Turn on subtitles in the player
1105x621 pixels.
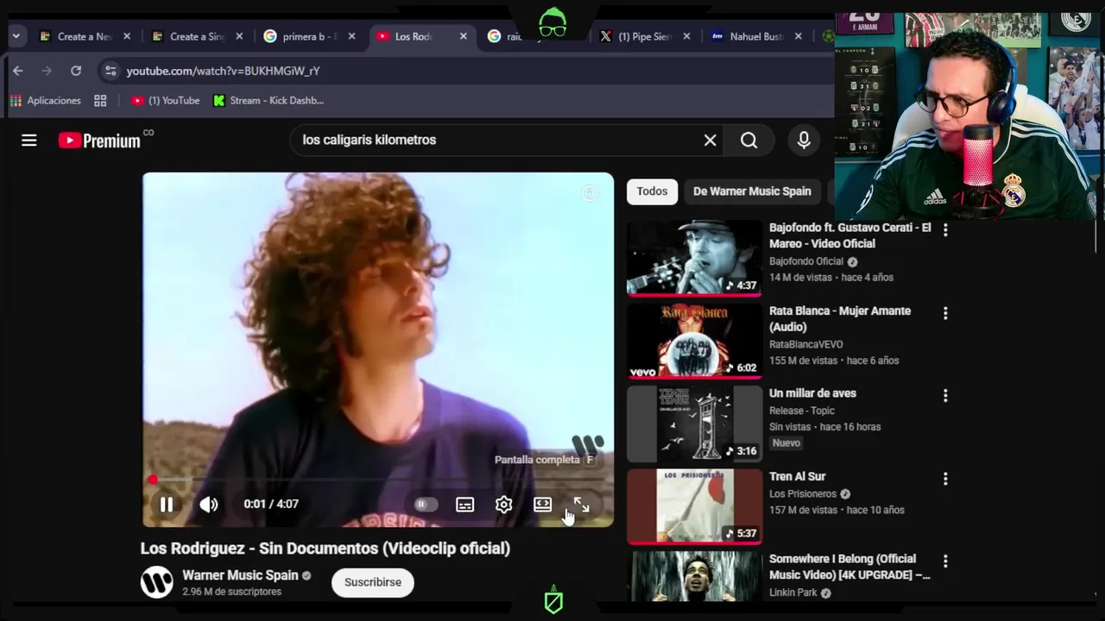coord(465,505)
